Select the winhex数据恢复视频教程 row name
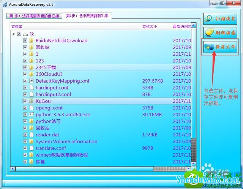Screen dimensions: 243x189 (x=62, y=155)
